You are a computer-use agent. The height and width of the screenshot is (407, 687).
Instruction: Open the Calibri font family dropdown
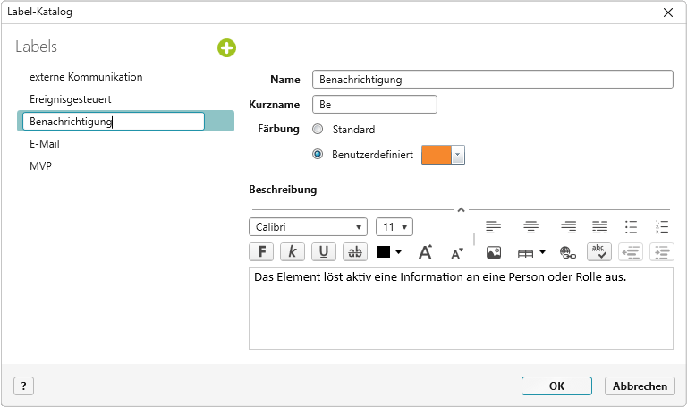308,227
